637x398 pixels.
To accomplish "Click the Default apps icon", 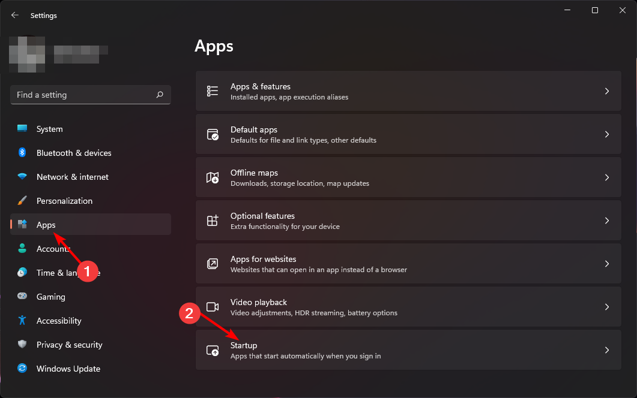I will click(213, 134).
